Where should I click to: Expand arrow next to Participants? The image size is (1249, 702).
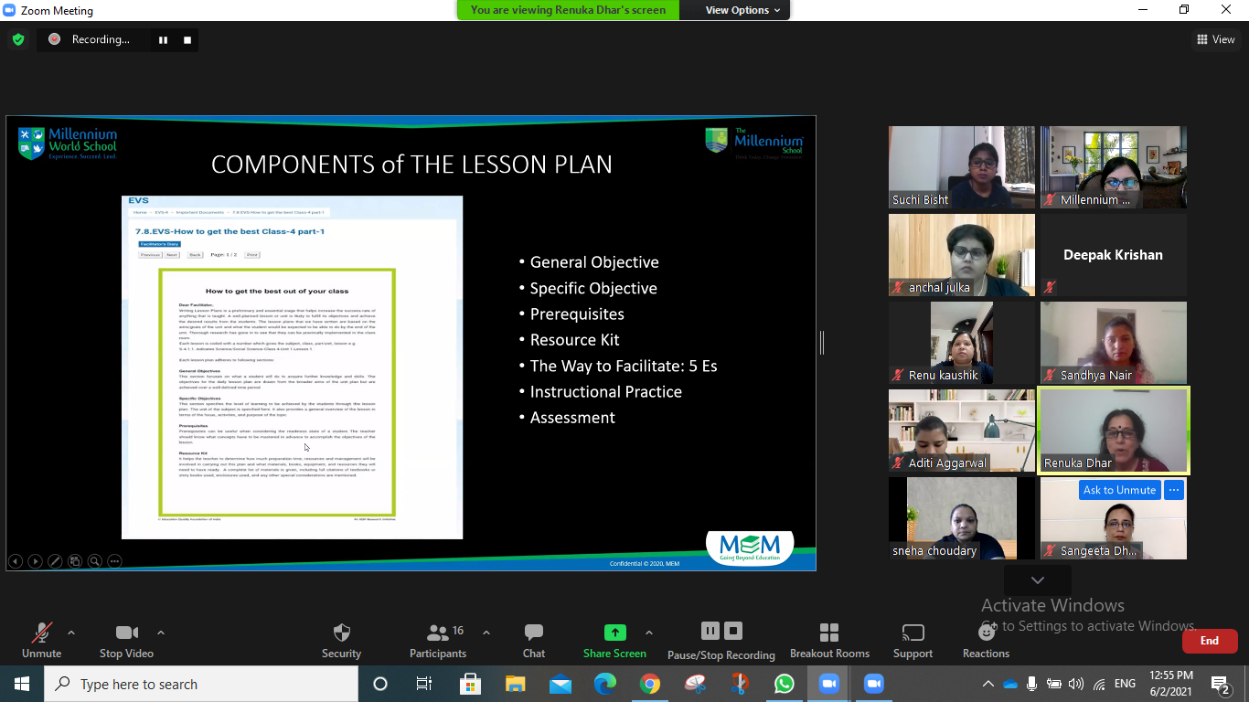pos(486,632)
